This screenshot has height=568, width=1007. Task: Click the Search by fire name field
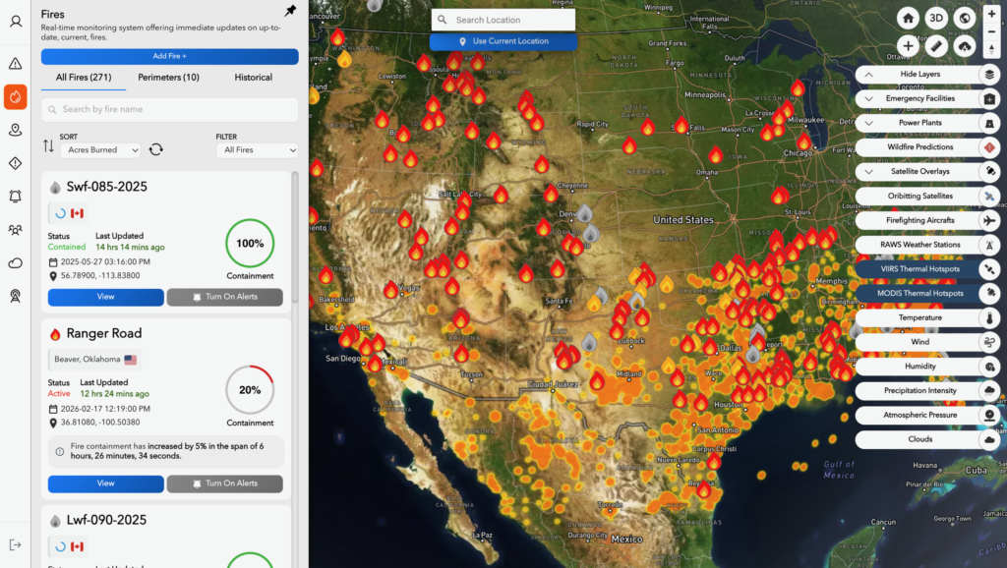pos(169,110)
